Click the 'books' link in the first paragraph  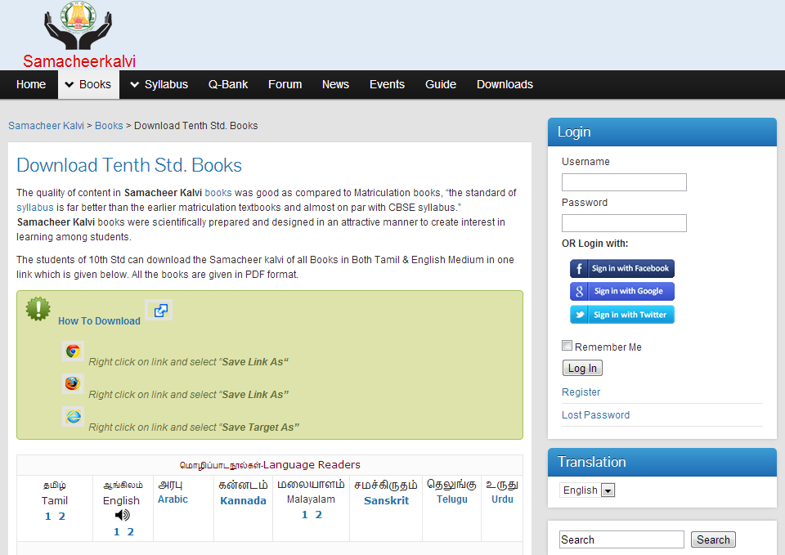pos(218,193)
